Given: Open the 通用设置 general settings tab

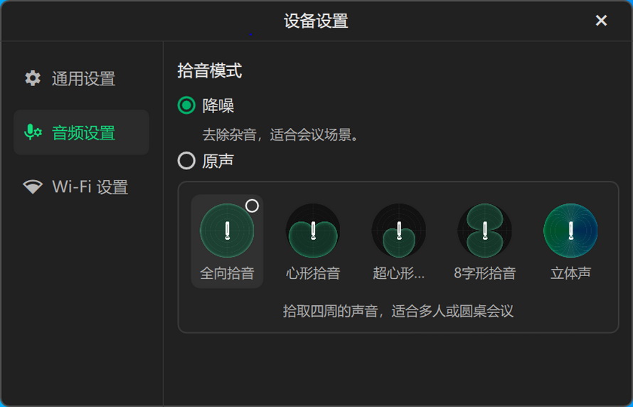Looking at the screenshot, I should tap(83, 79).
